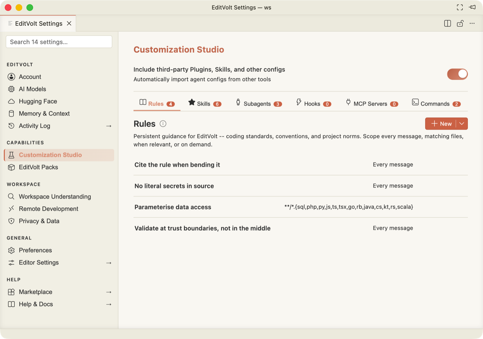Open rule 'Validate at trust boundaries, not in the middle'
Viewport: 483px width, 339px height.
[x=300, y=228]
